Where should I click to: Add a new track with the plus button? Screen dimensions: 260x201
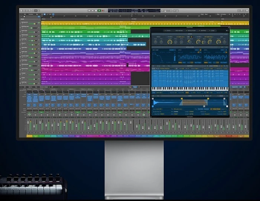pyautogui.click(x=22, y=17)
